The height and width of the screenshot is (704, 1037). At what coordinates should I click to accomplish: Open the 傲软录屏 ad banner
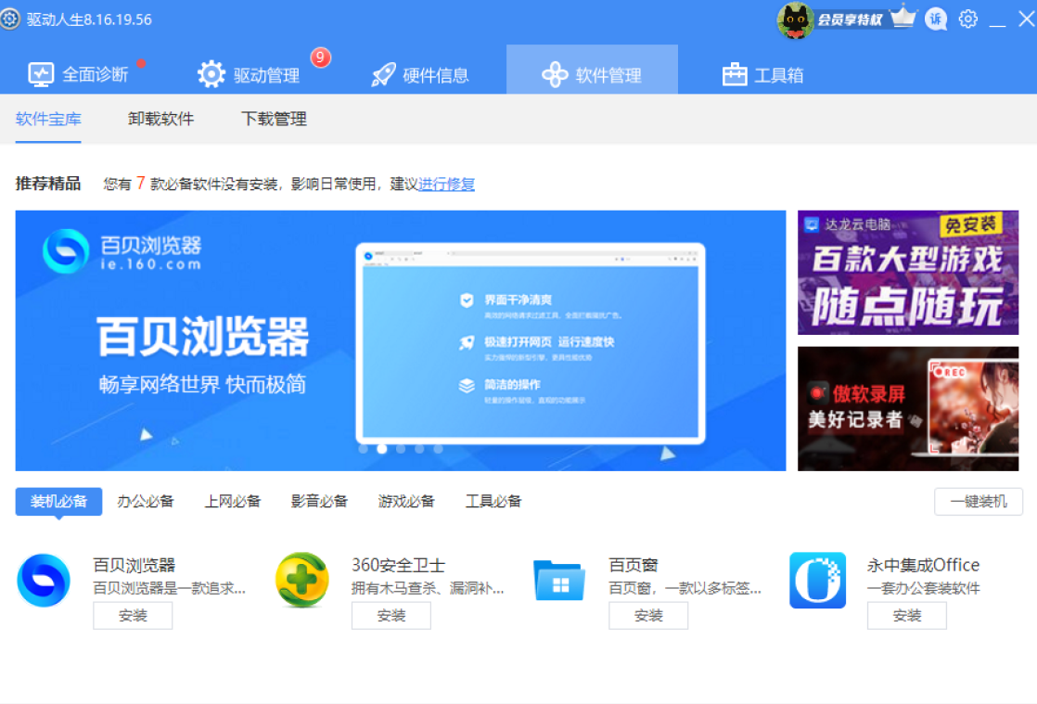pos(908,408)
